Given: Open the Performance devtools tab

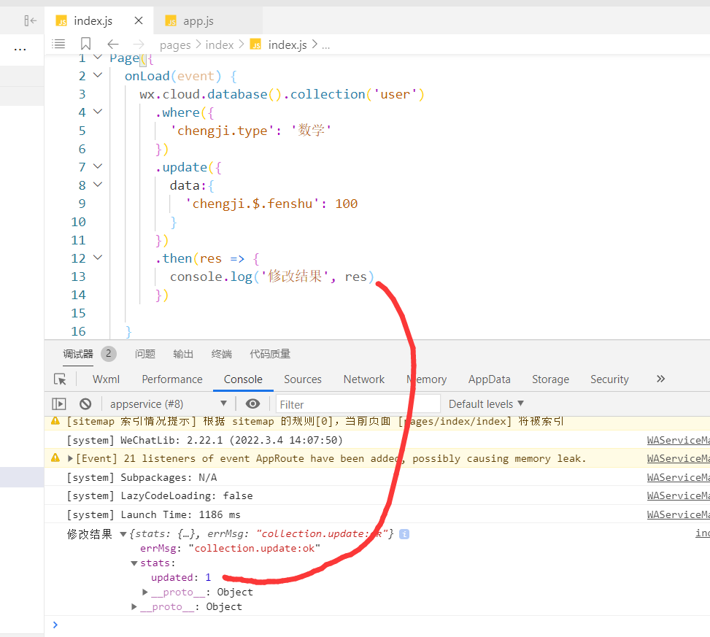Looking at the screenshot, I should pyautogui.click(x=172, y=379).
